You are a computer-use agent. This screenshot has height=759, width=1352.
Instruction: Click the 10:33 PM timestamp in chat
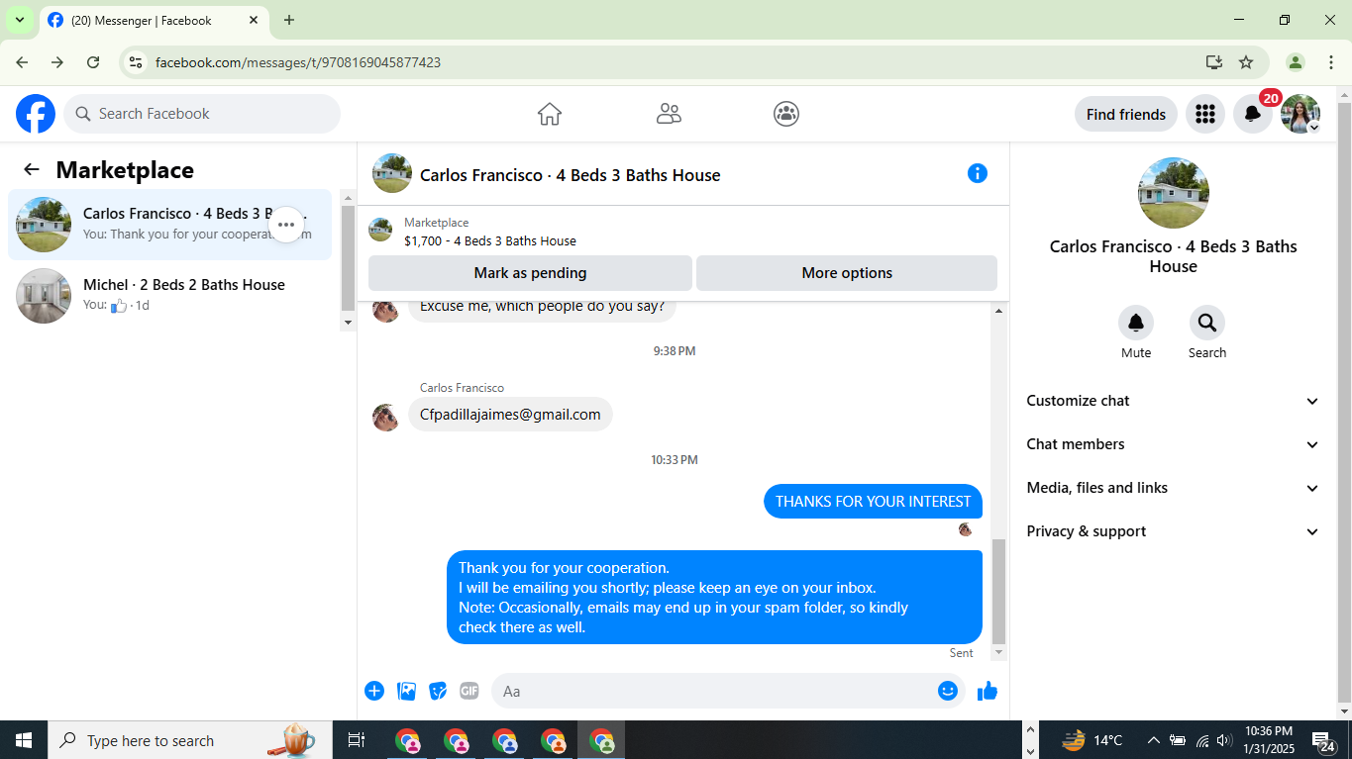675,460
